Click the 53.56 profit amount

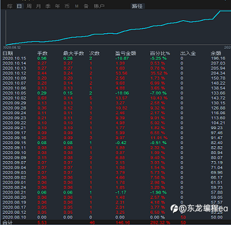pos(121,73)
